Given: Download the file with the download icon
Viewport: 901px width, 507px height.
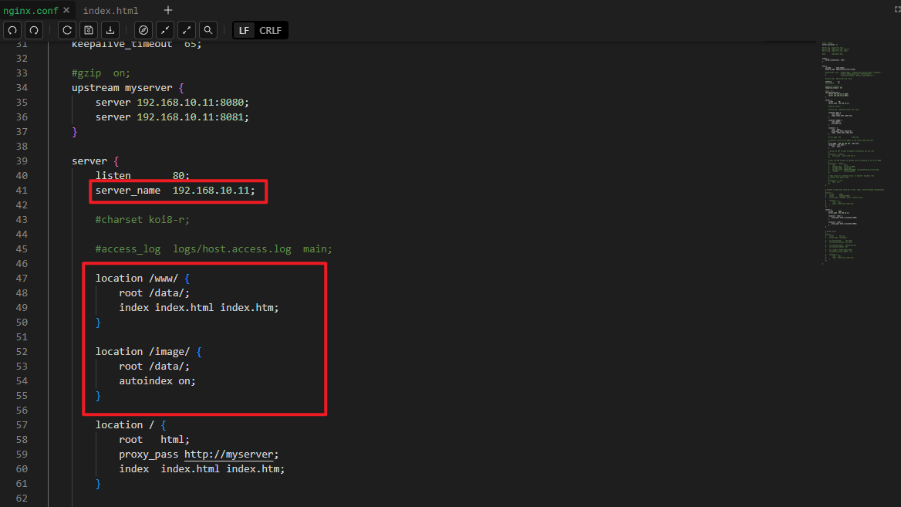Looking at the screenshot, I should (110, 30).
